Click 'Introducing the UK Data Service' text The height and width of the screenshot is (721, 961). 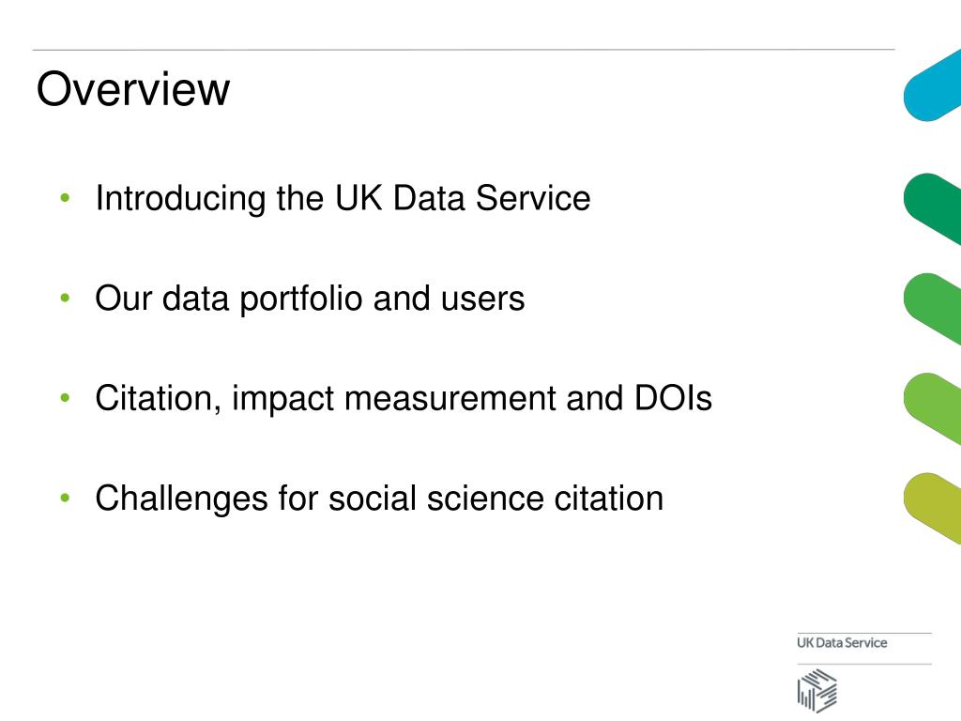343,198
